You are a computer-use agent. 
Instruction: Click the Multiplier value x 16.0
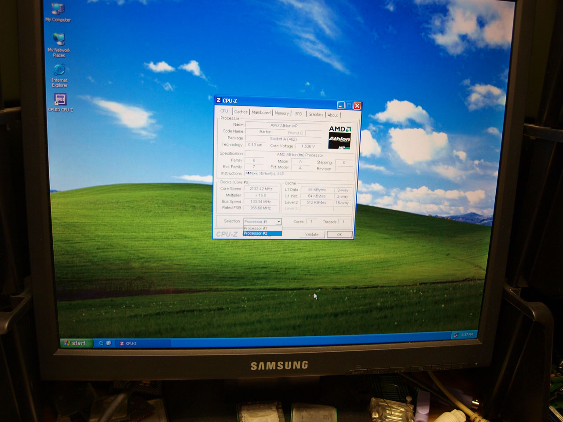point(261,195)
